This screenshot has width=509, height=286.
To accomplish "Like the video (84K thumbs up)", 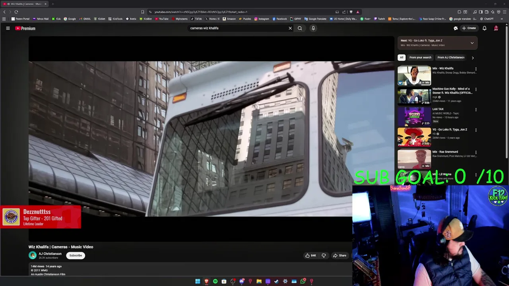I will click(311, 255).
